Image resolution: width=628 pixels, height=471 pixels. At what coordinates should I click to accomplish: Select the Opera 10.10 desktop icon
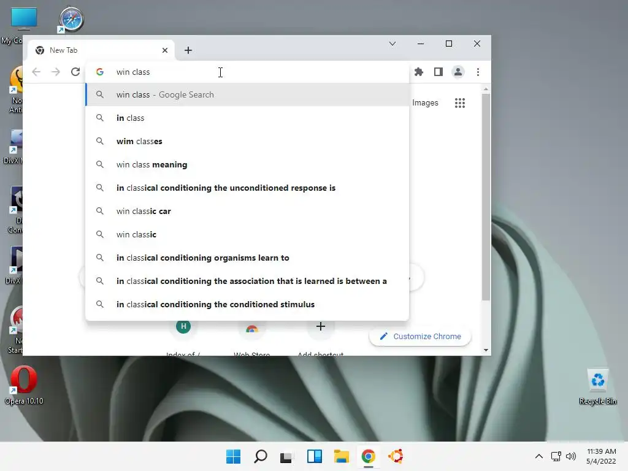[x=24, y=385]
